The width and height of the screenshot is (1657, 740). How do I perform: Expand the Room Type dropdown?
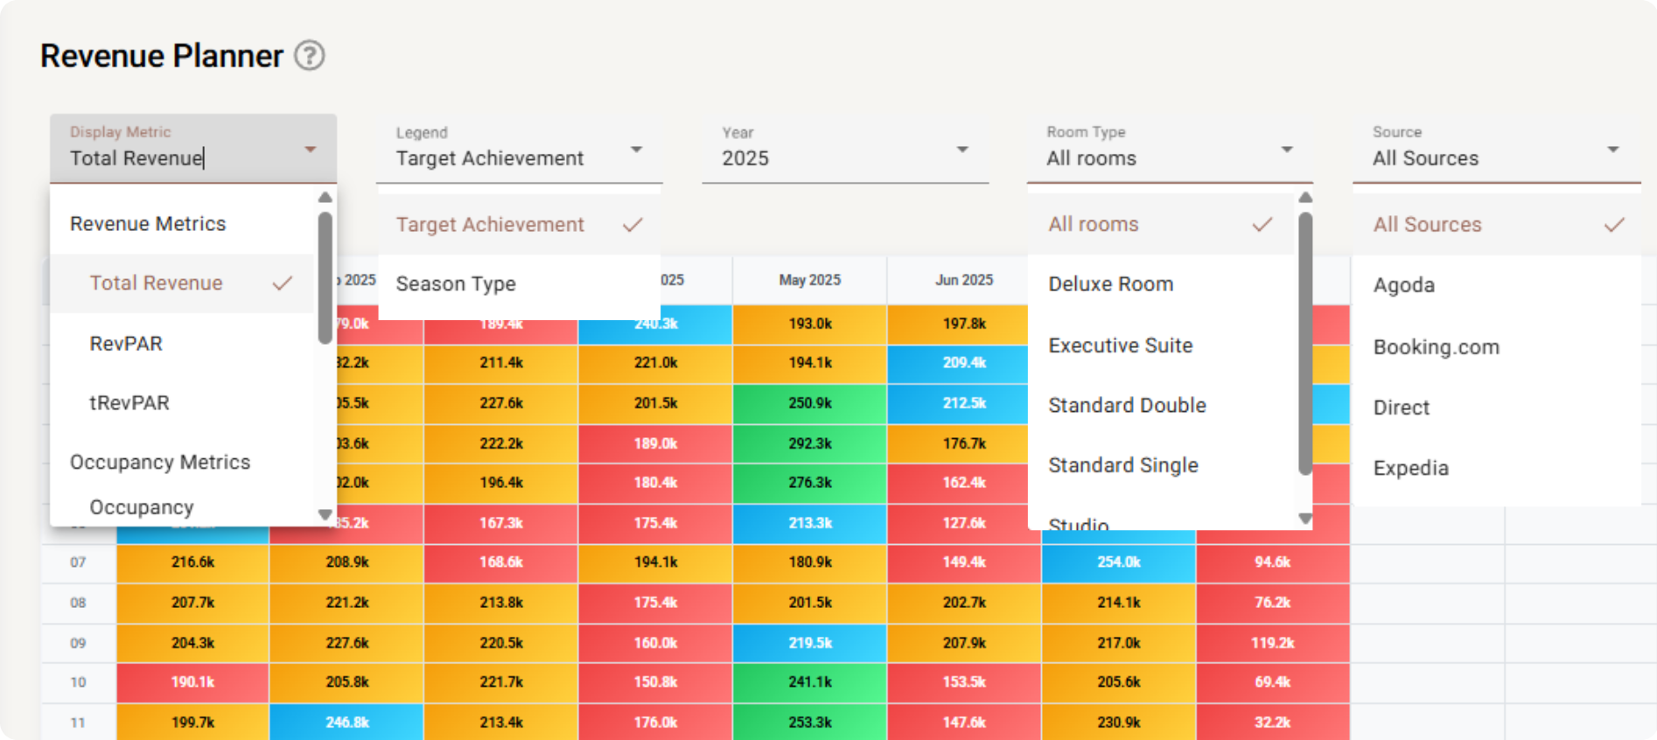point(1286,150)
